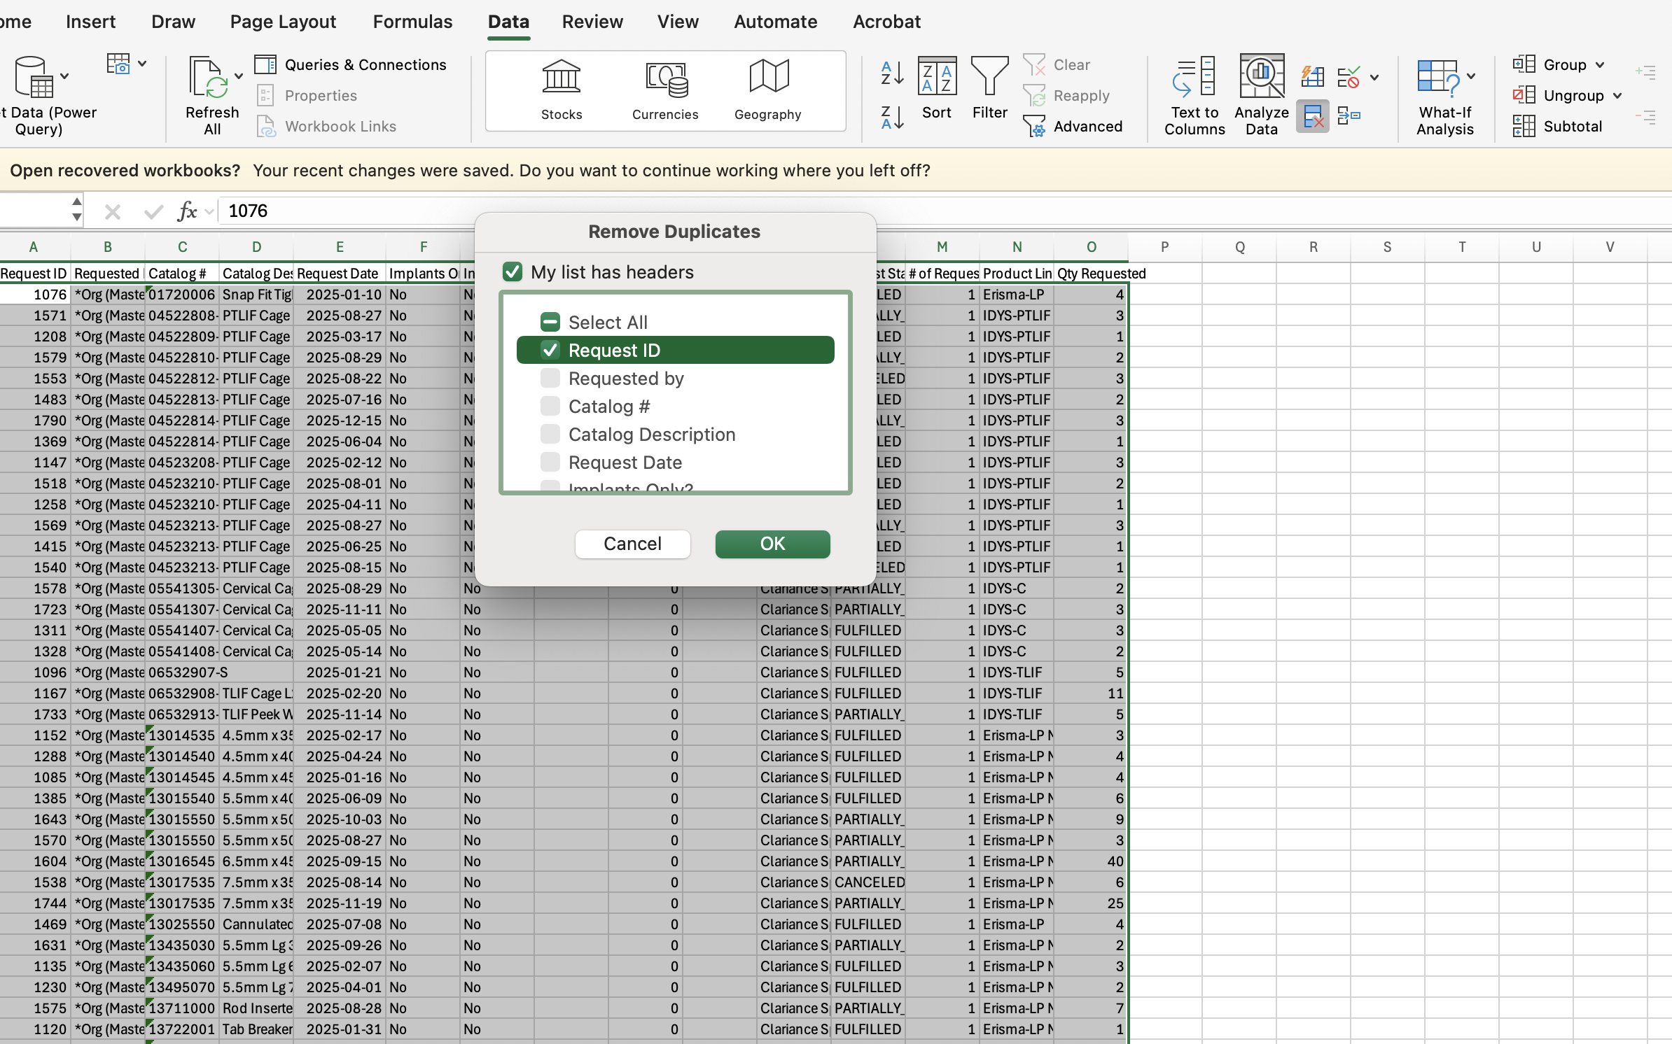Expand the What-If Analysis dropdown arrow
1672x1044 pixels.
[x=1471, y=76]
